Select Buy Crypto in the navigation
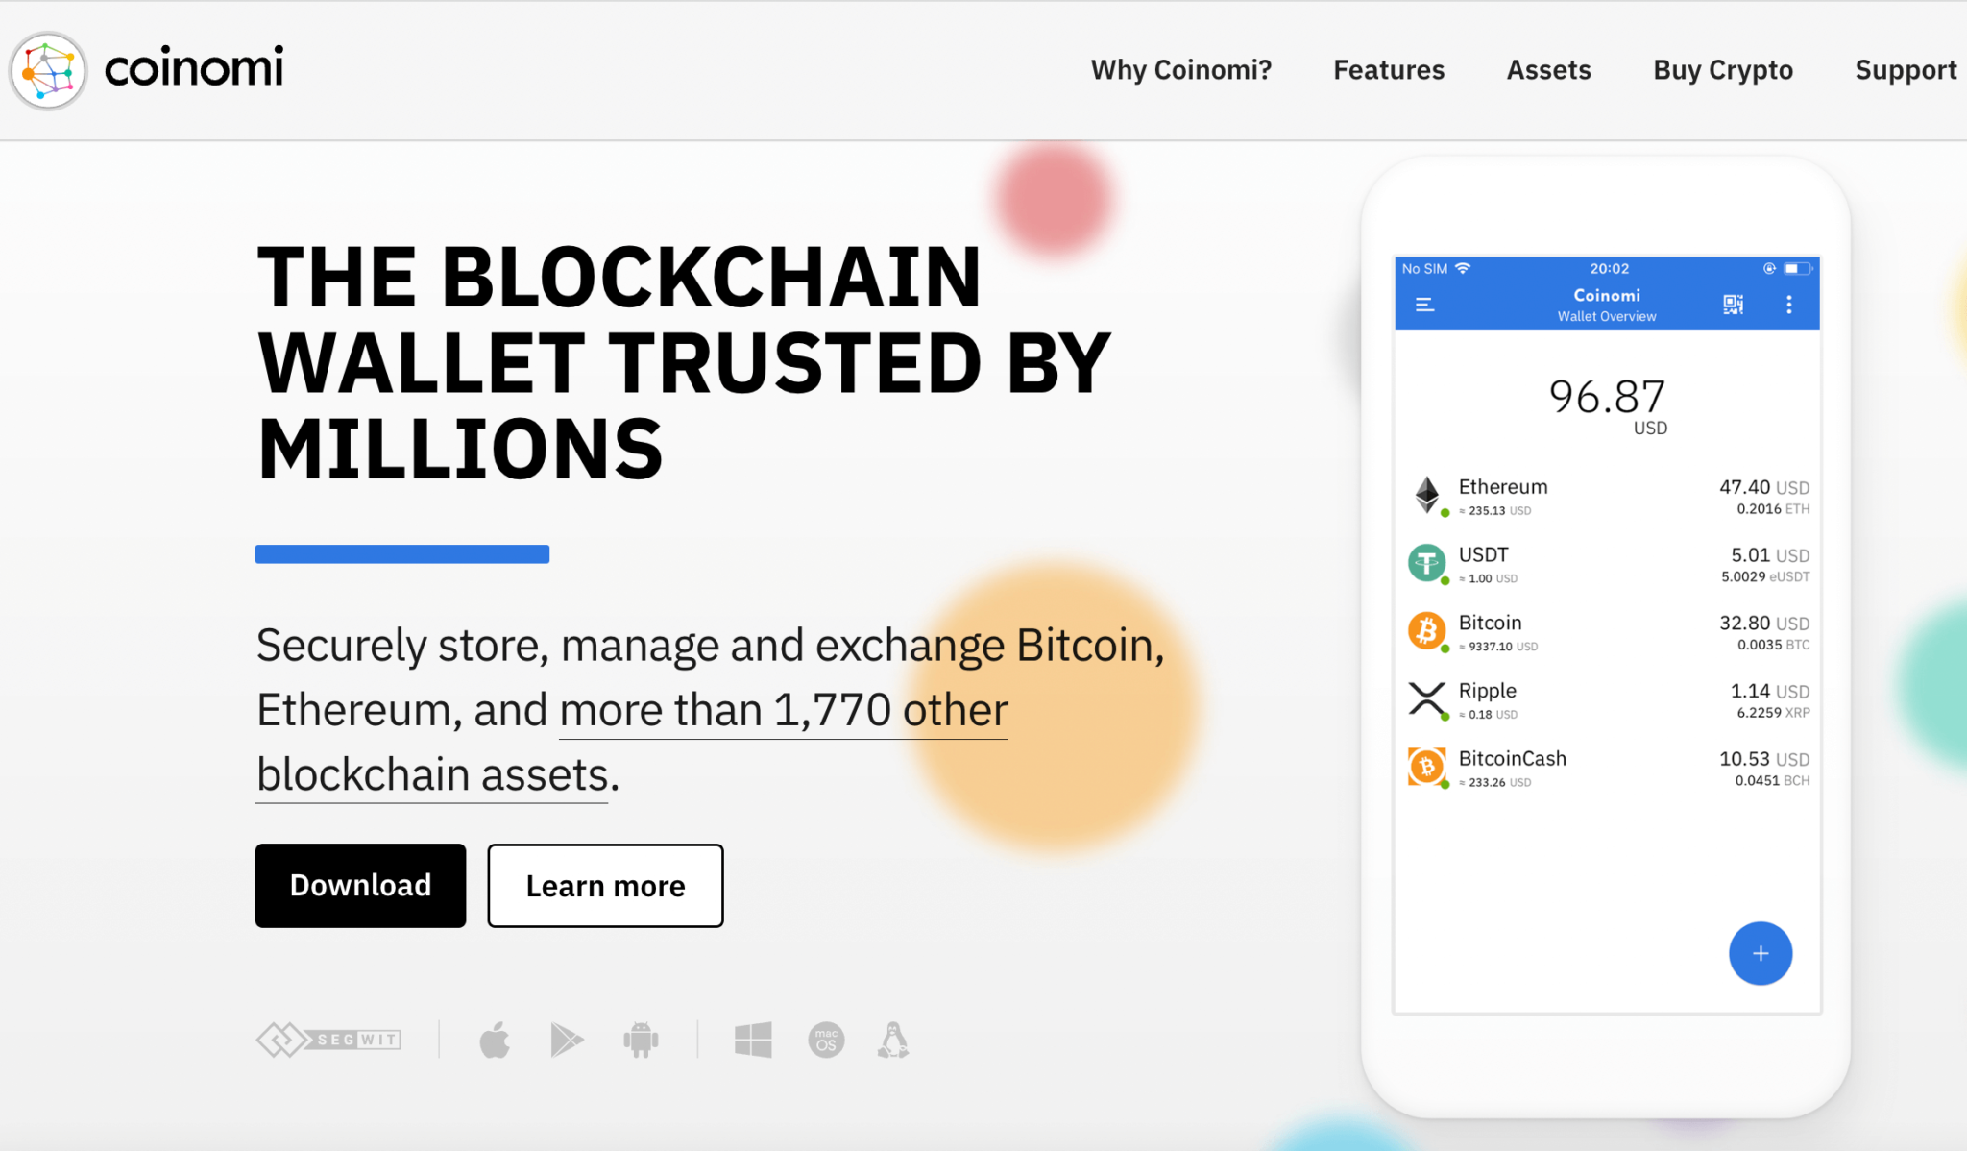This screenshot has width=1967, height=1151. click(1722, 69)
